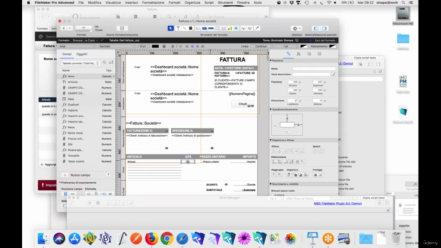
Task: Toggle left anchor in Autodimensionamento
Action: [276, 125]
